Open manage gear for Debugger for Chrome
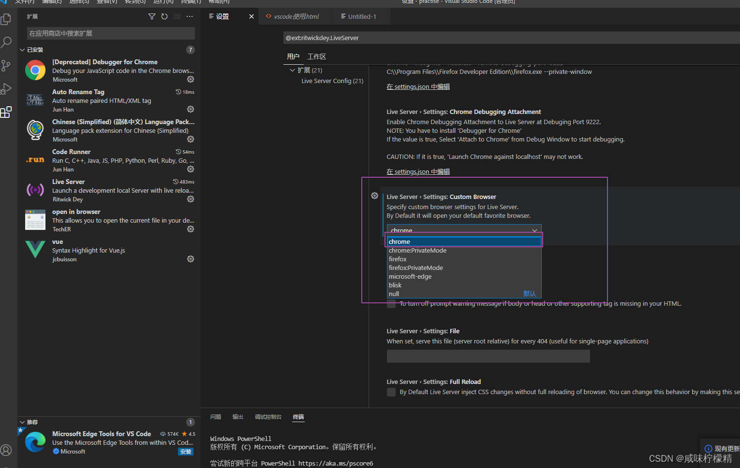 click(x=191, y=79)
